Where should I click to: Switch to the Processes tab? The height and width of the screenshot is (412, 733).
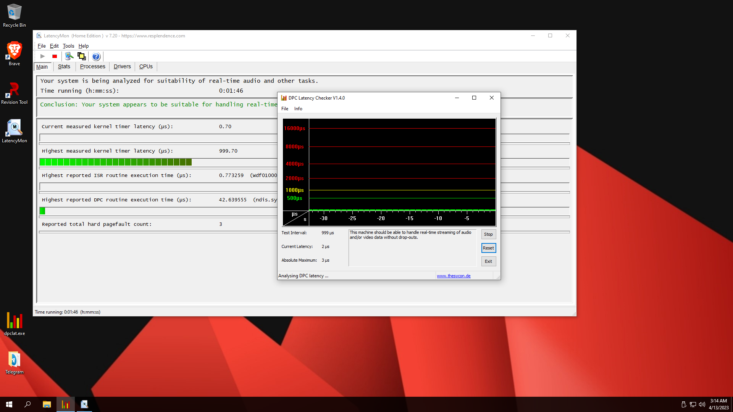point(92,66)
